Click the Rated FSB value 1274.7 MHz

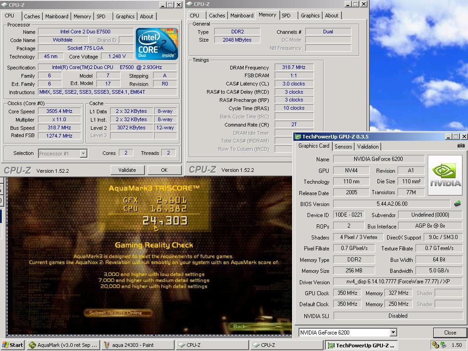pyautogui.click(x=59, y=136)
